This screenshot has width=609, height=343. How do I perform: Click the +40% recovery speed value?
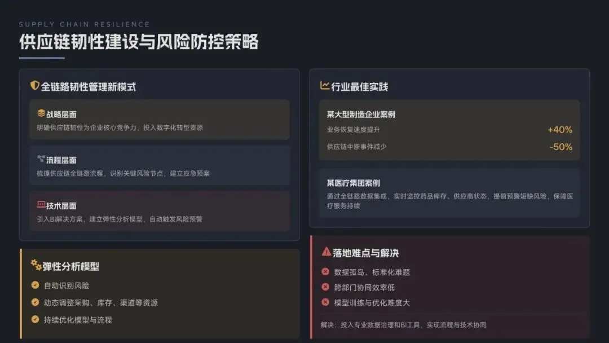click(x=560, y=130)
